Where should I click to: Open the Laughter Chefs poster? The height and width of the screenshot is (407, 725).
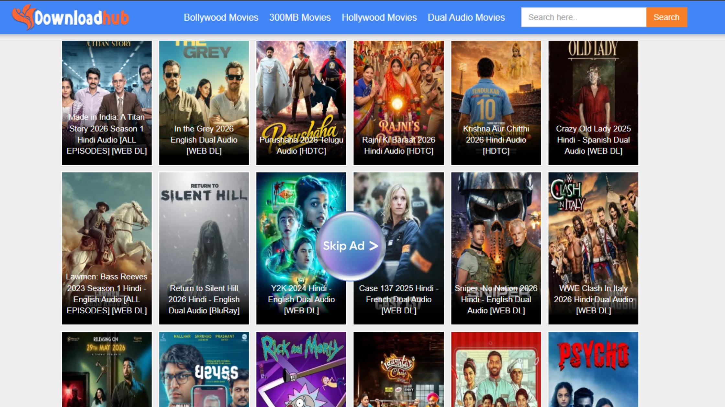pyautogui.click(x=398, y=369)
